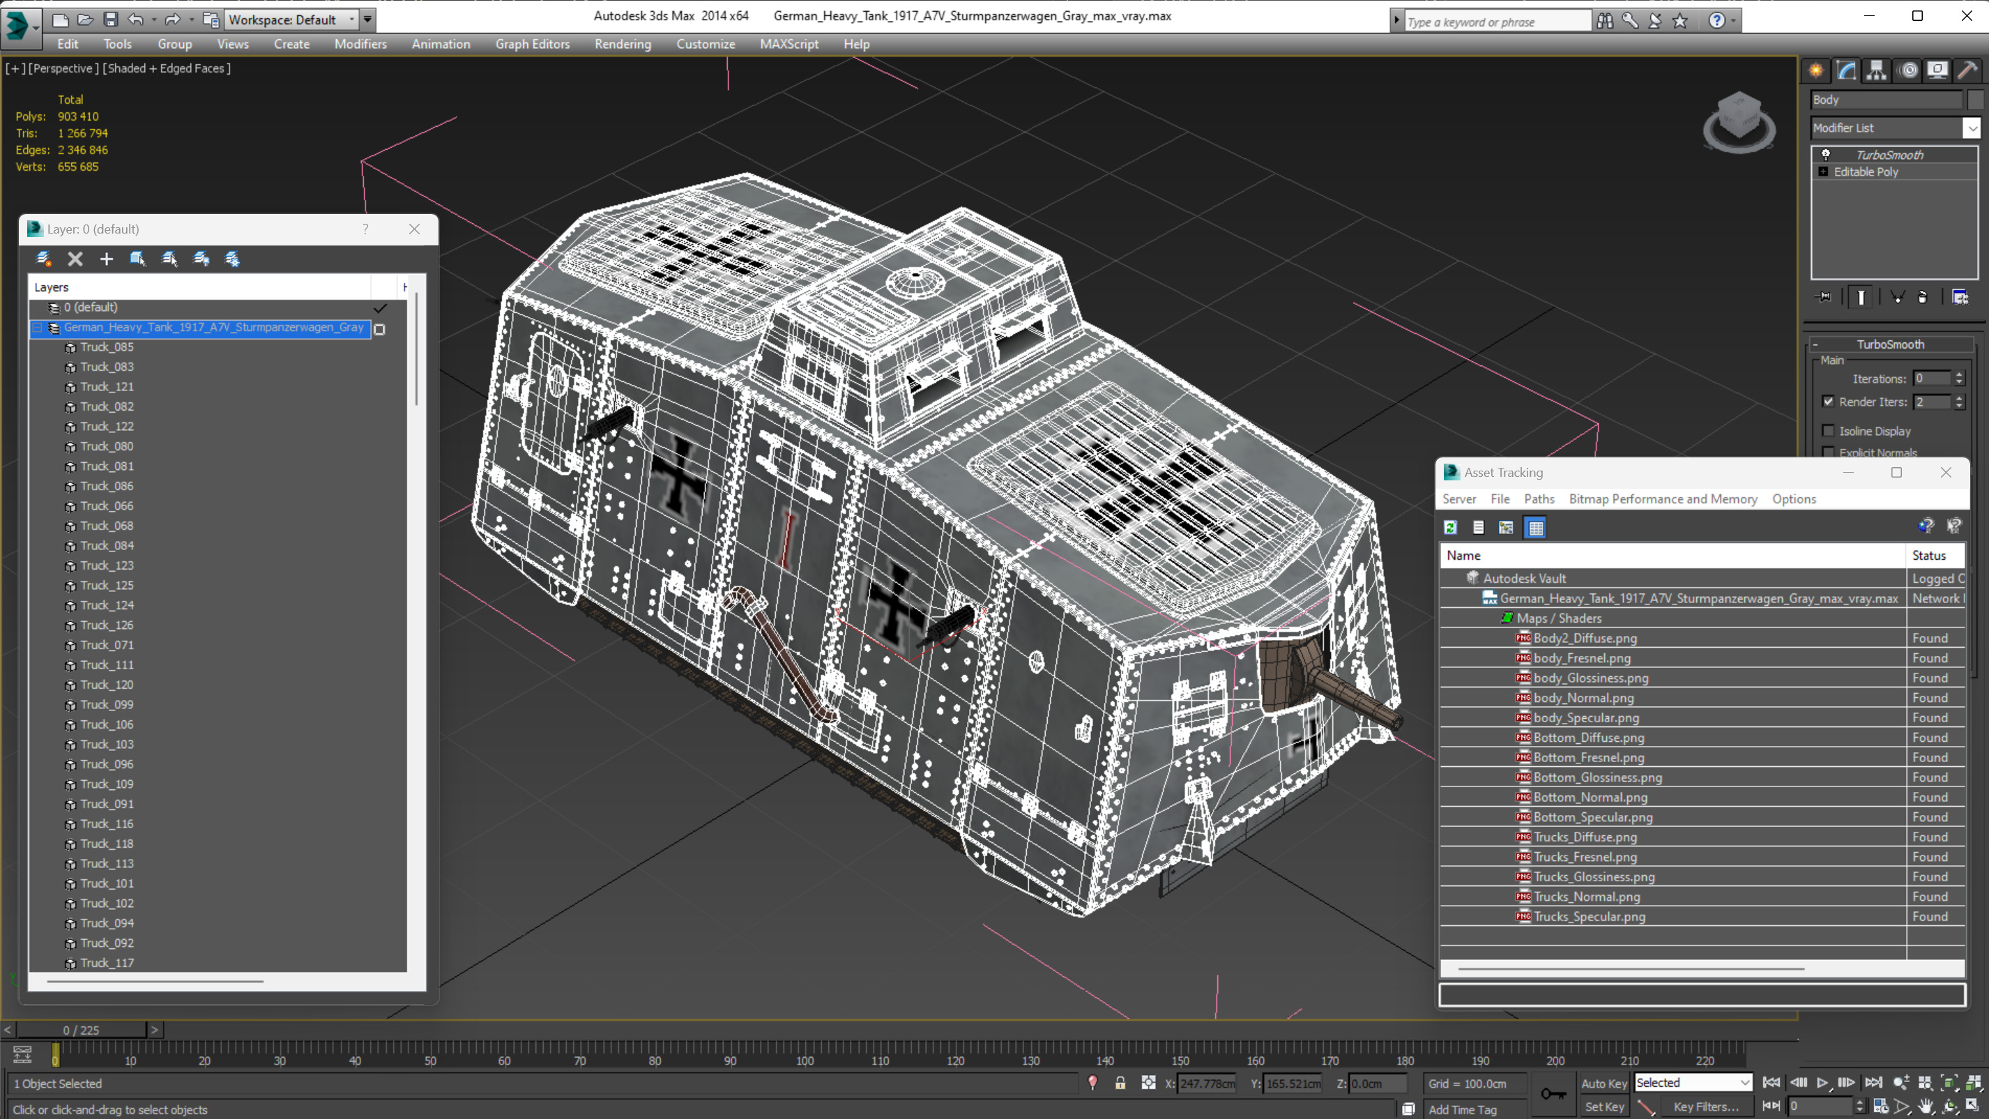Screen dimensions: 1989x1119
Task: Click the Perspective viewport label
Action: click(63, 68)
